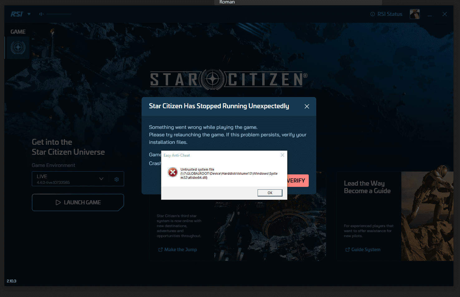Click the Untrusted system file message
The image size is (460, 297).
click(229, 173)
